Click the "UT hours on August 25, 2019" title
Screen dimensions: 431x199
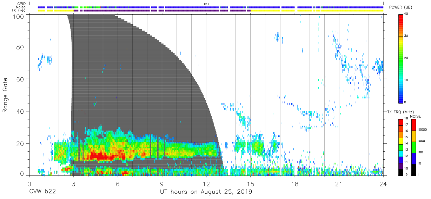(x=206, y=192)
